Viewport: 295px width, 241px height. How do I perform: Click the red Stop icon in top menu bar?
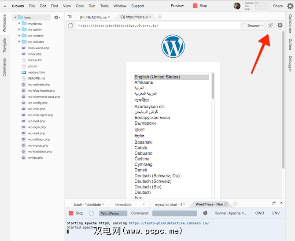coord(195,6)
